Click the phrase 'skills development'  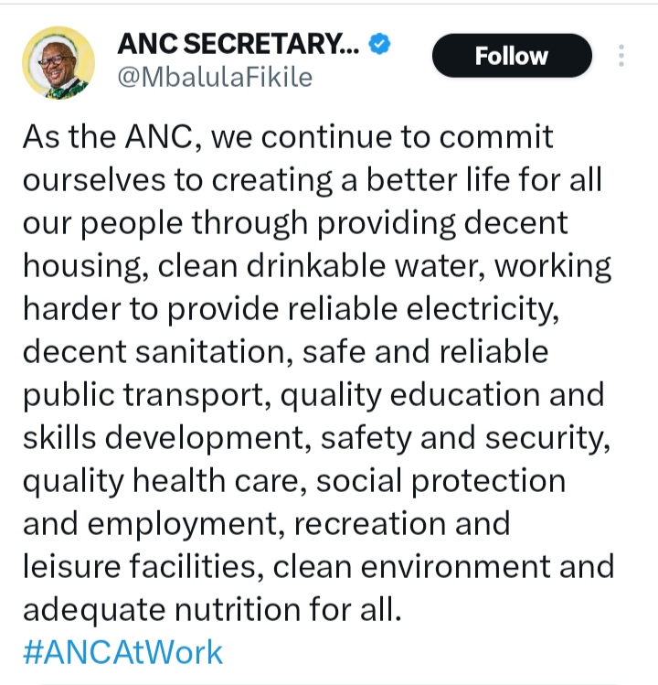coord(164,438)
